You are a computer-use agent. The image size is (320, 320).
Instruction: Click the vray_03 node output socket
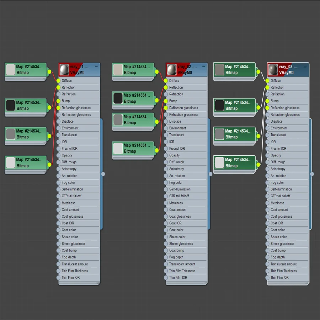pyautogui.click(x=312, y=174)
